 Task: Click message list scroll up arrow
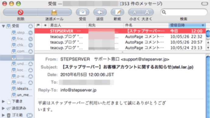(208, 43)
